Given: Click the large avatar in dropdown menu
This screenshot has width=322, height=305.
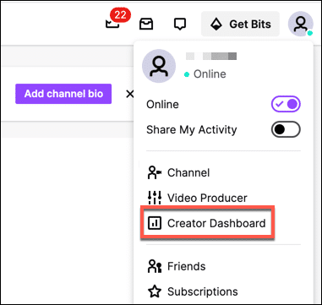Looking at the screenshot, I should click(x=159, y=66).
